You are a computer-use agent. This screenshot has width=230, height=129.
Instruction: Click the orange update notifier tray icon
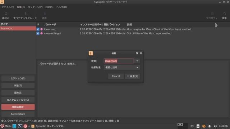204,126
